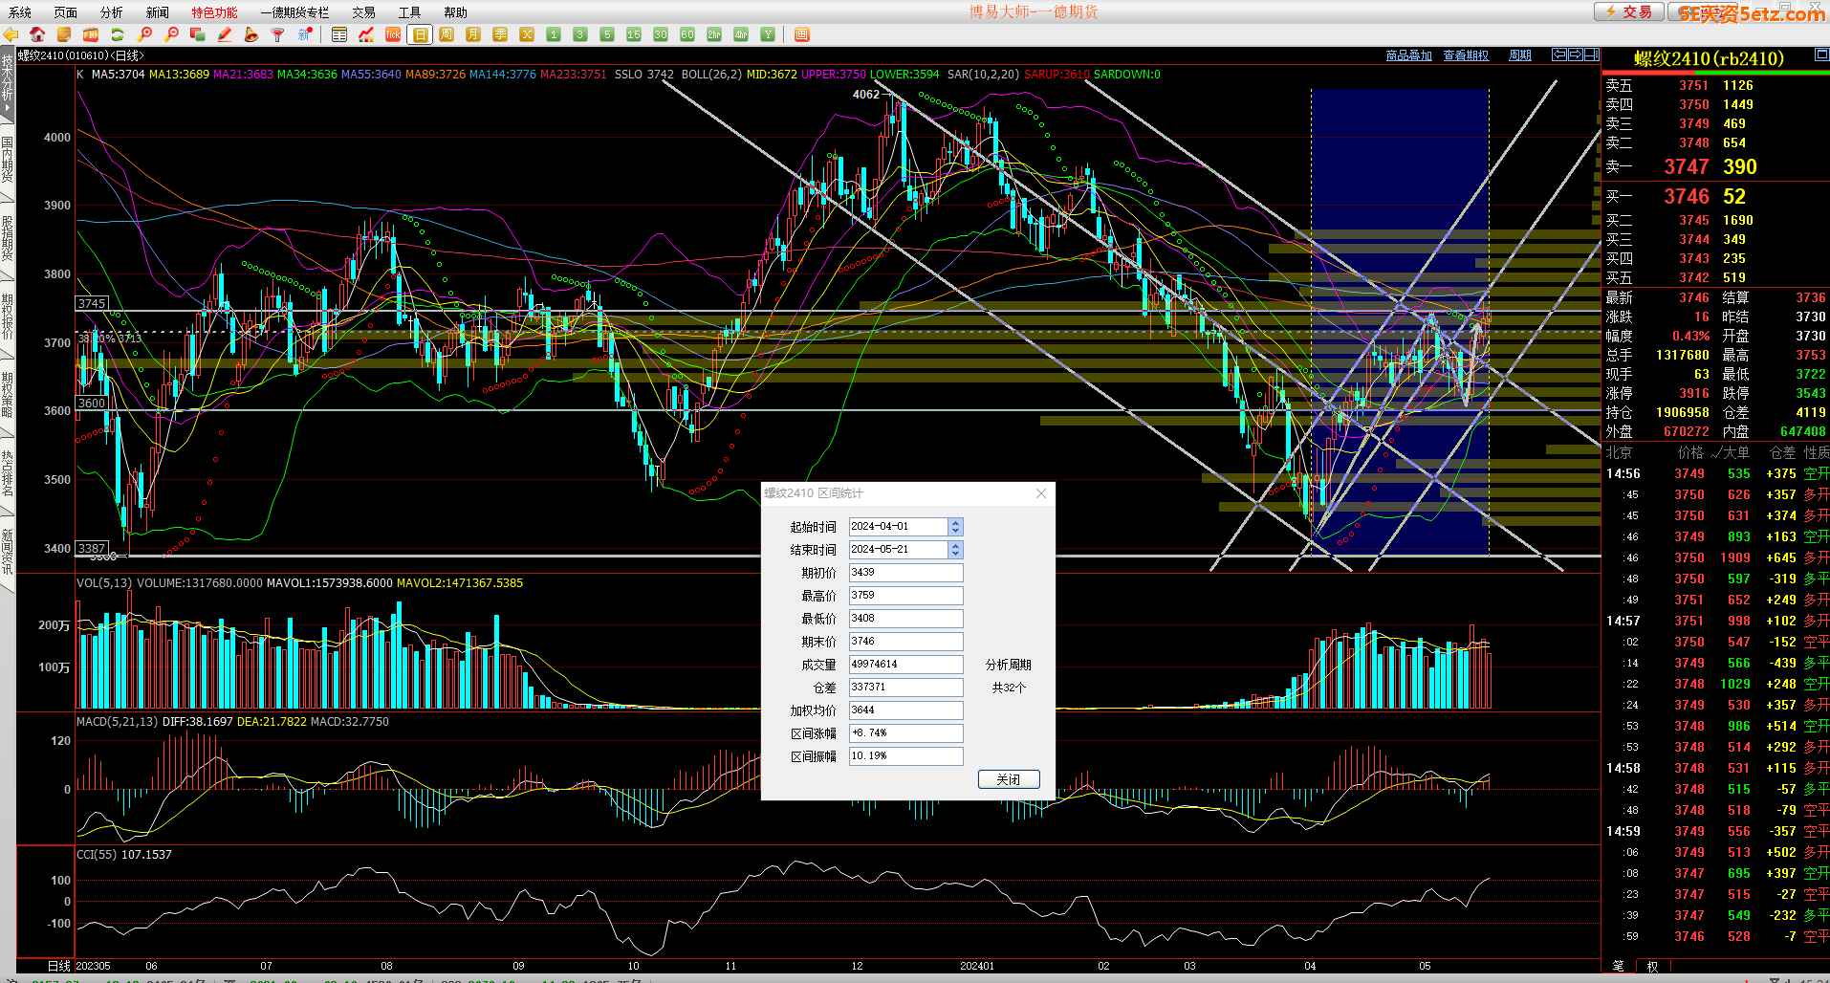Select the quarterly 季 period icon
Screen dimensions: 1830x983
pyautogui.click(x=500, y=34)
